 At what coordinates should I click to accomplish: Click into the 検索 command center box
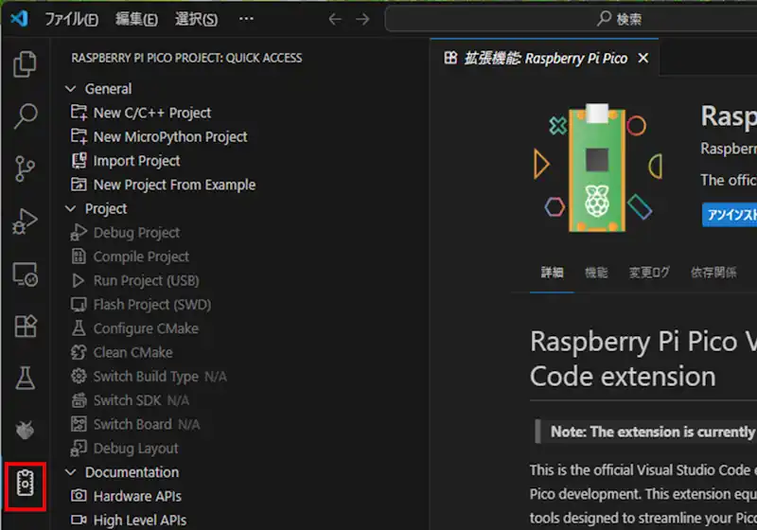[x=571, y=19]
